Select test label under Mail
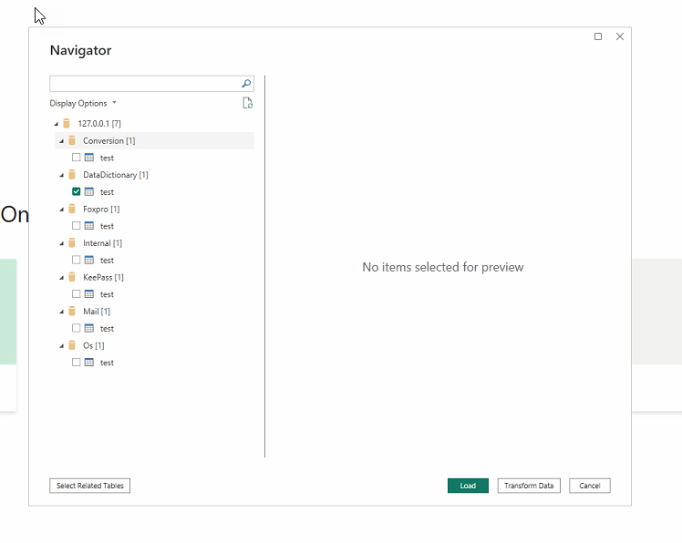Image resolution: width=682 pixels, height=543 pixels. [107, 329]
